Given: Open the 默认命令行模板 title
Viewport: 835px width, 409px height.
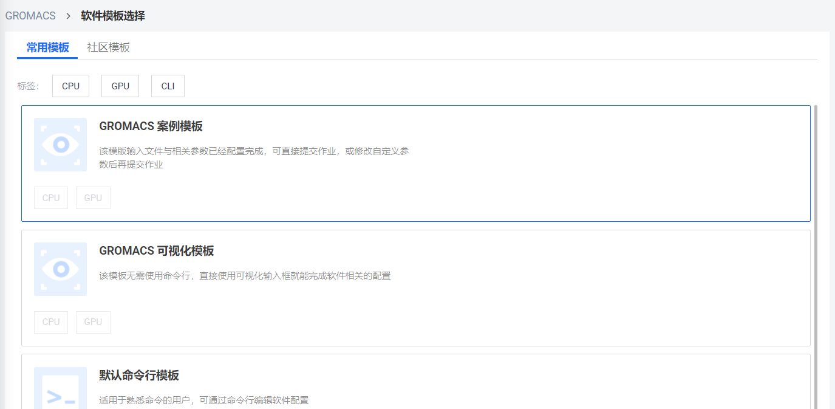Looking at the screenshot, I should click(x=139, y=375).
